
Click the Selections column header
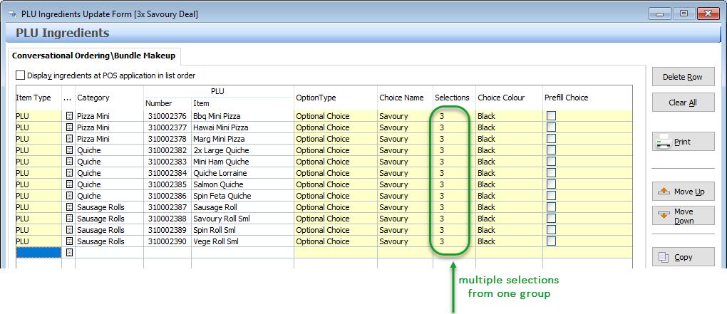(x=453, y=98)
